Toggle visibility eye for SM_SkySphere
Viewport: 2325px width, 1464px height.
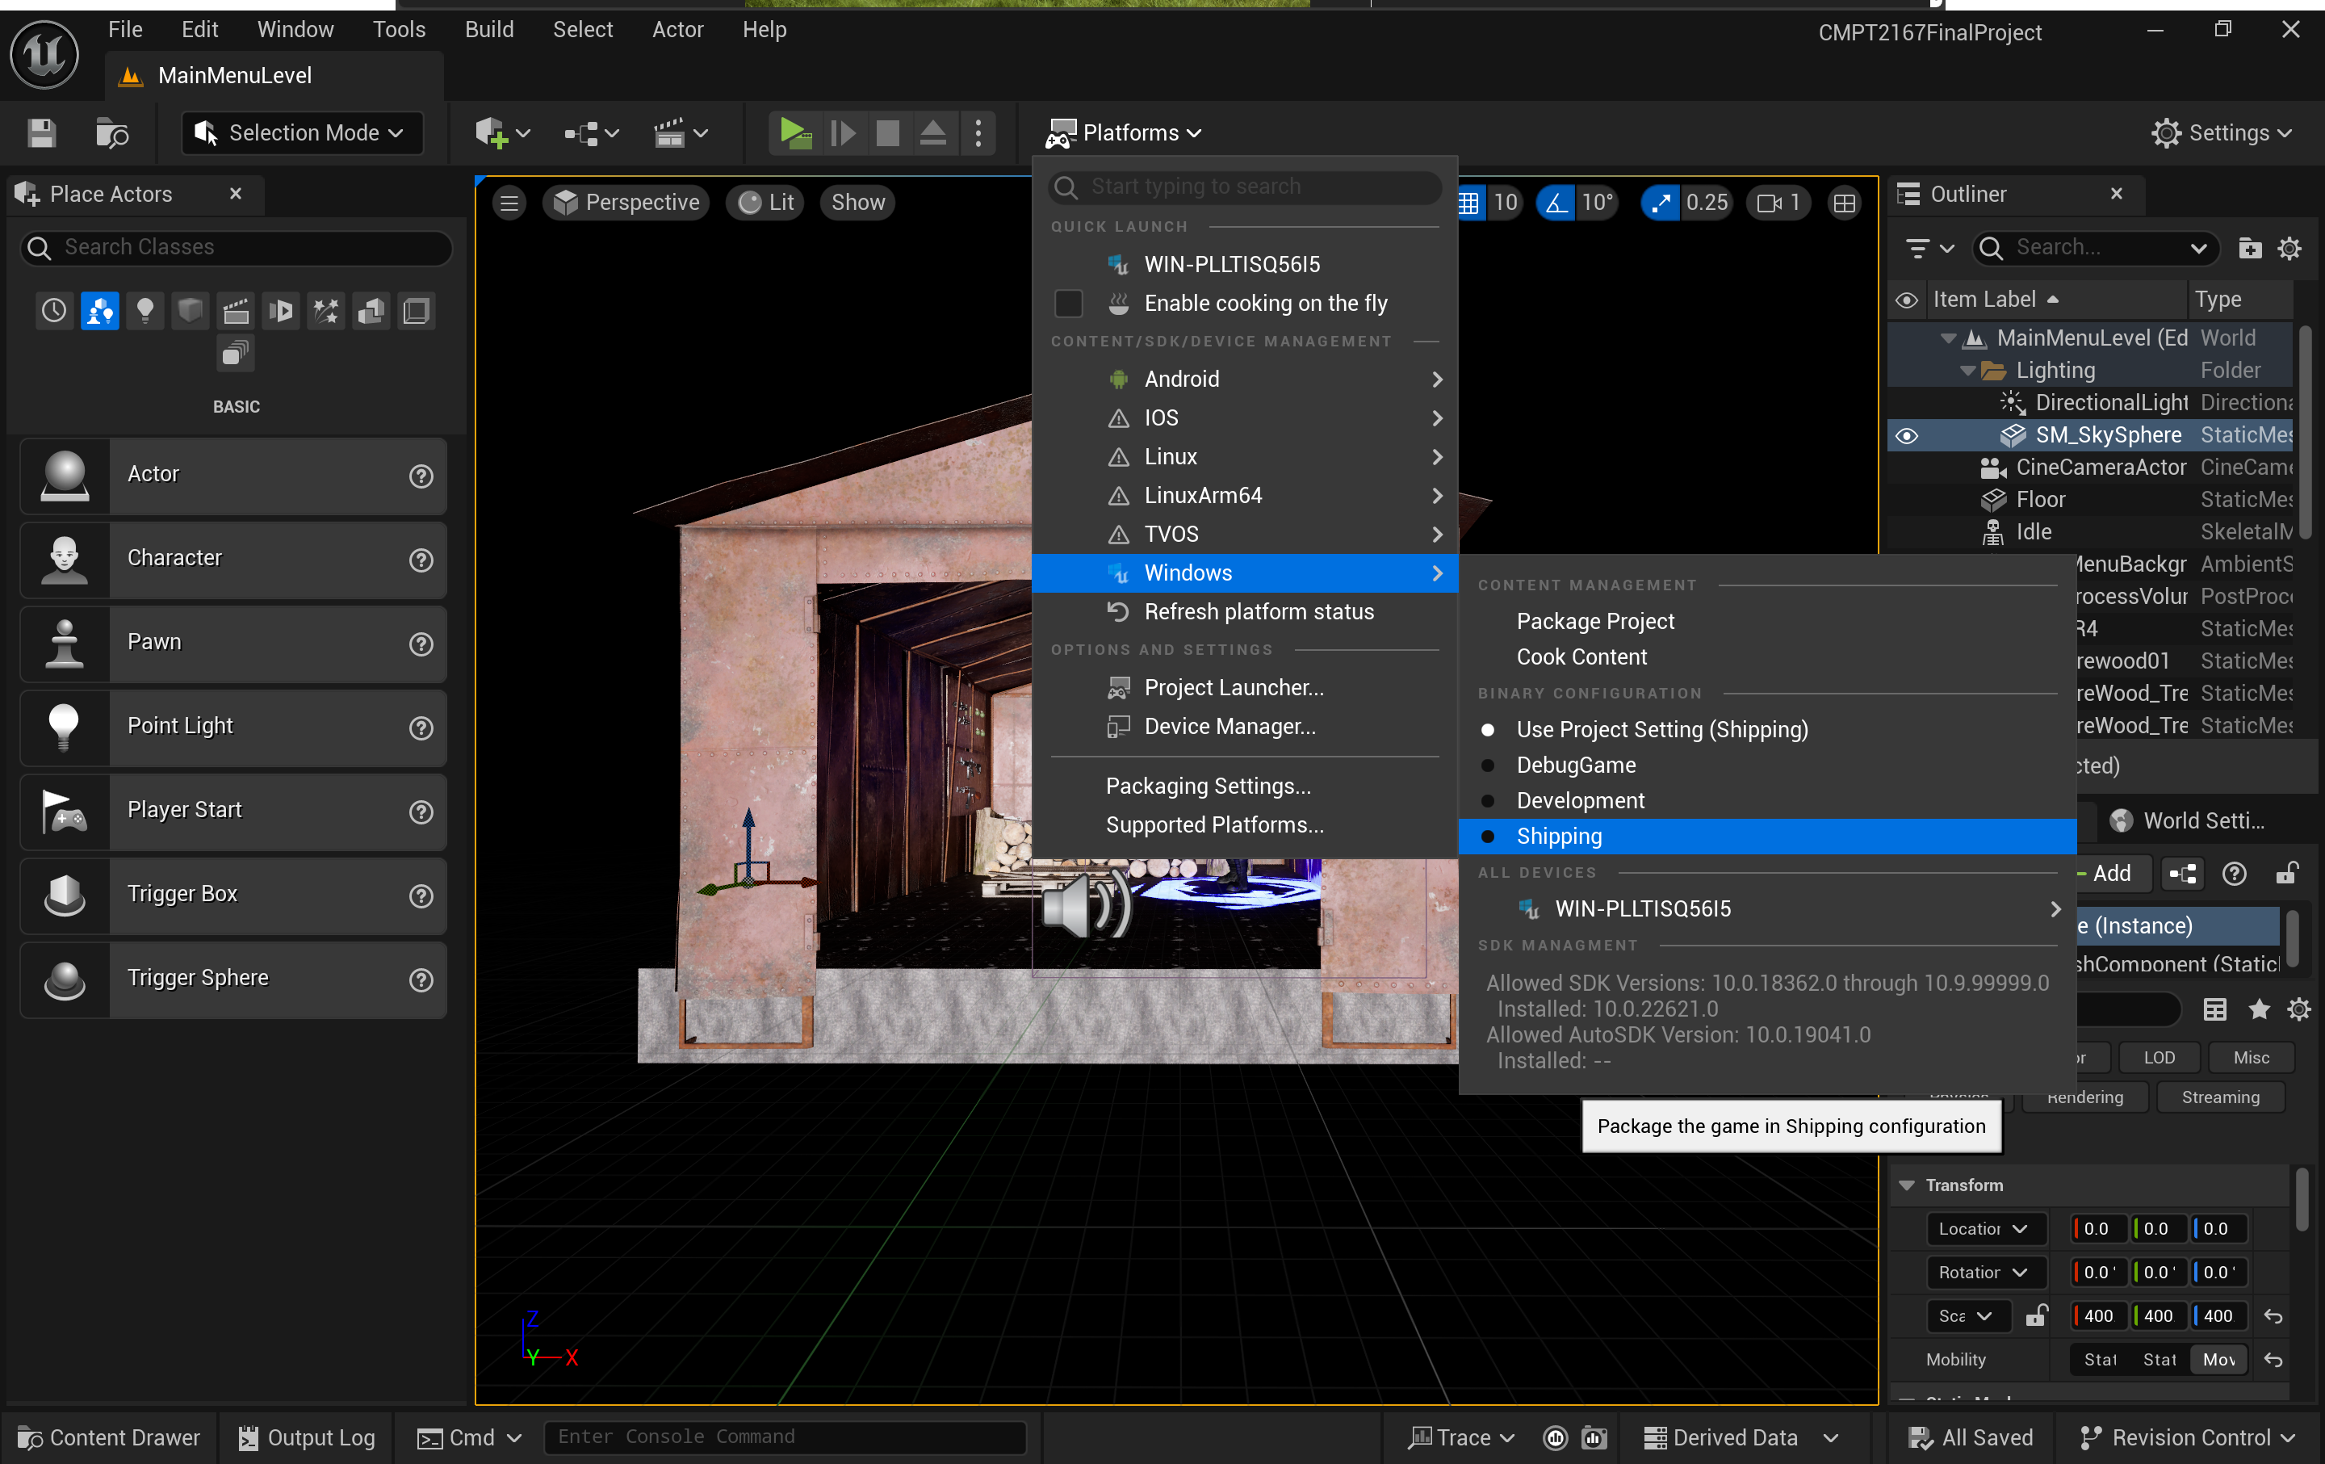click(x=1906, y=435)
